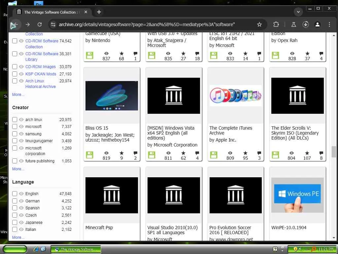Viewport: 338px width, 254px height.
Task: Click the help icon in system tray
Action: [x=275, y=249]
